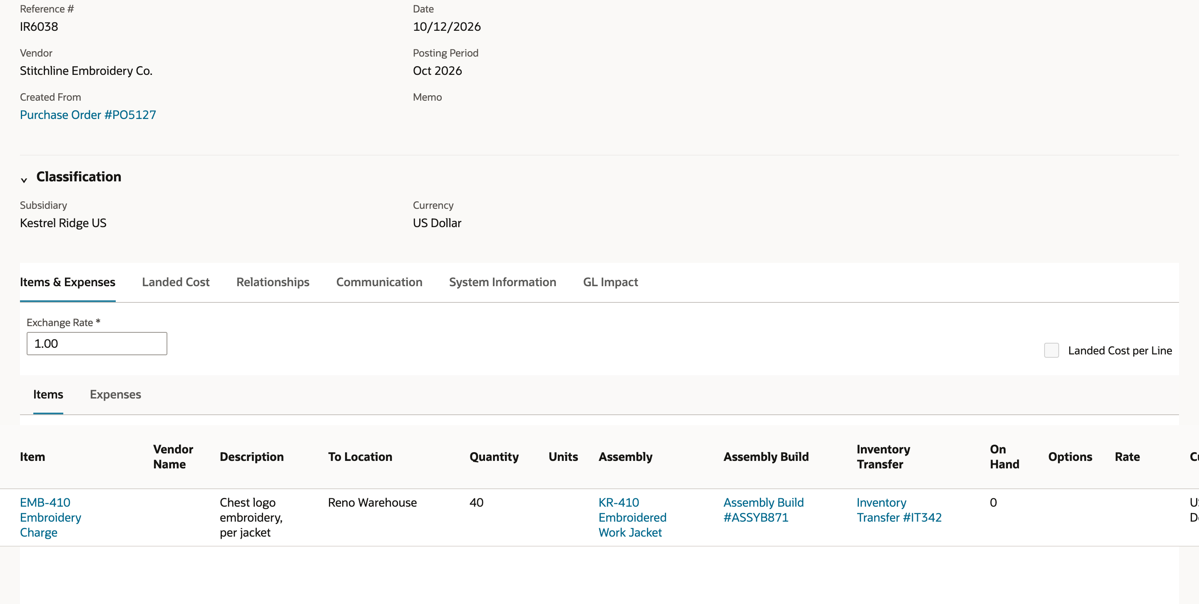
Task: Open Inventory Transfer #IT342 link
Action: point(899,510)
